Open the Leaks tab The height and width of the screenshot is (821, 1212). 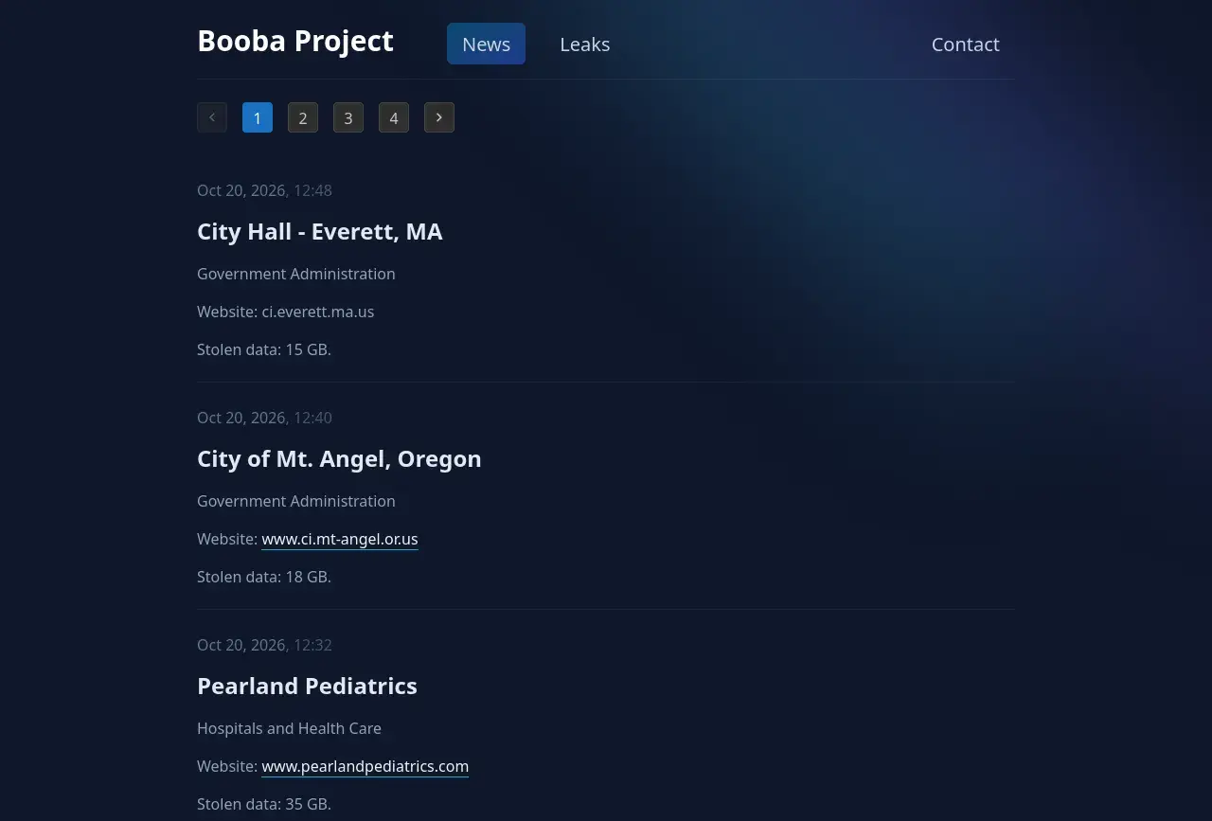[x=585, y=44]
